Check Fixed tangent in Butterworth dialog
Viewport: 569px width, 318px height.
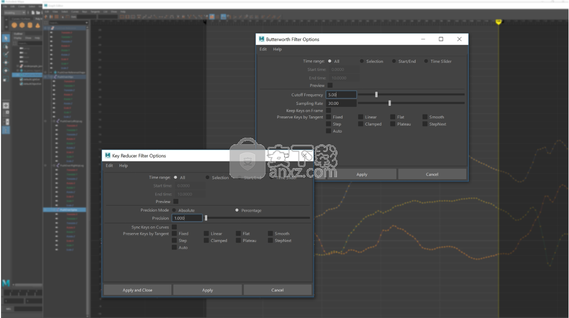click(328, 117)
